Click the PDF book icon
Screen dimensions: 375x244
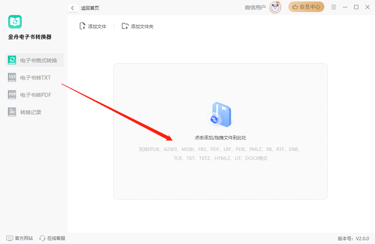(x=12, y=95)
